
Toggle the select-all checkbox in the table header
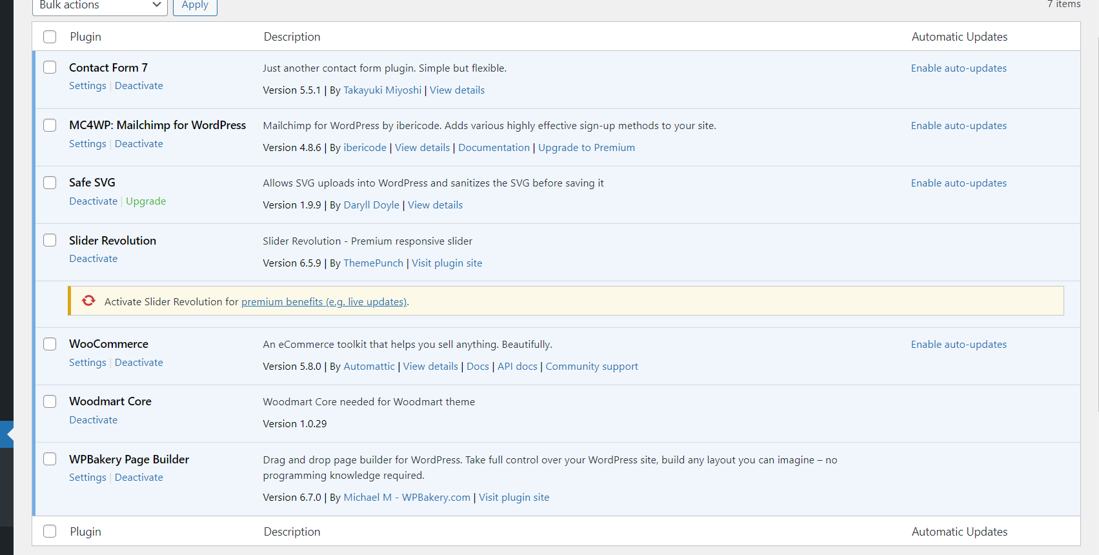[x=50, y=37]
